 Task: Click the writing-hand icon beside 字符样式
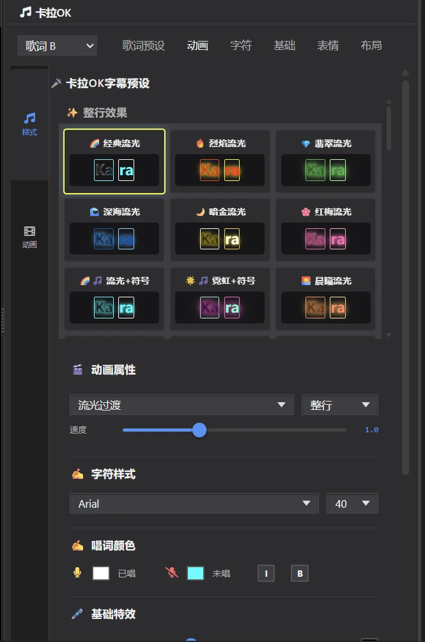pyautogui.click(x=77, y=474)
